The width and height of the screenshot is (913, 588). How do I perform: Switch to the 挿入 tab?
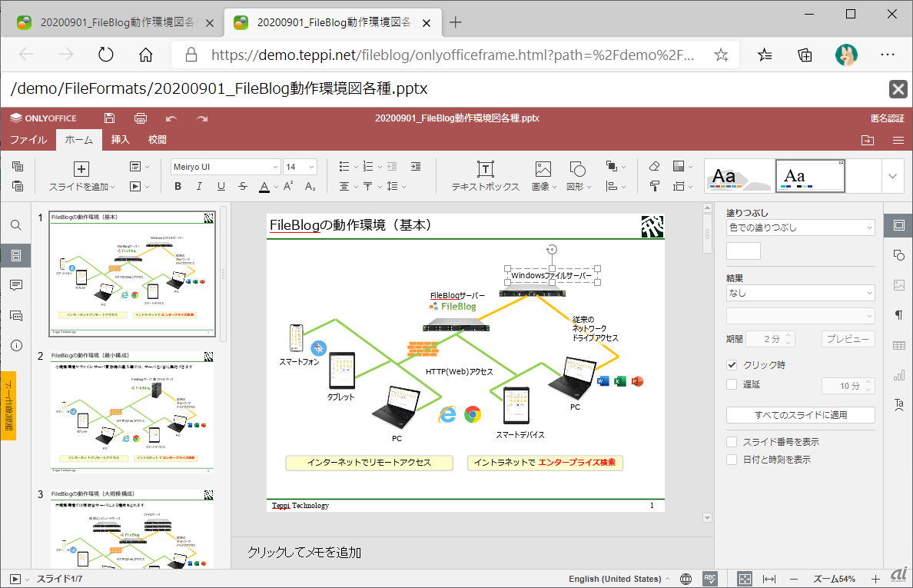tap(121, 140)
